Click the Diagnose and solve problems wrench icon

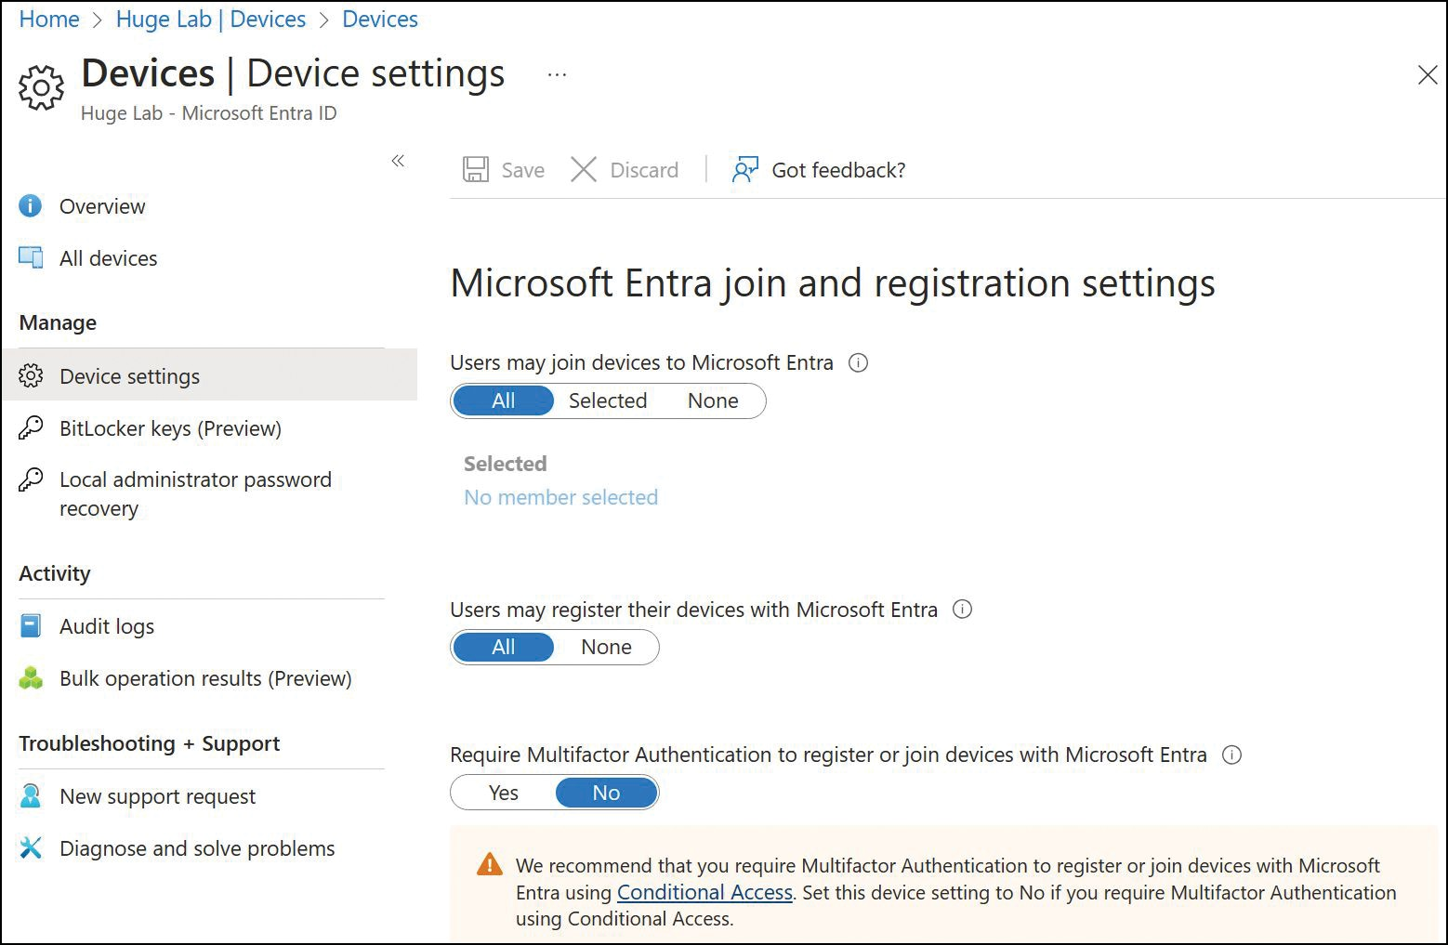[x=31, y=847]
